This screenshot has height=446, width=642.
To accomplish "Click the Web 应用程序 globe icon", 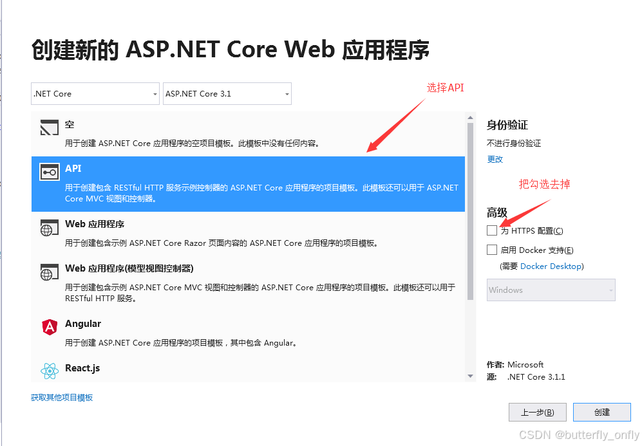I will pos(50,227).
